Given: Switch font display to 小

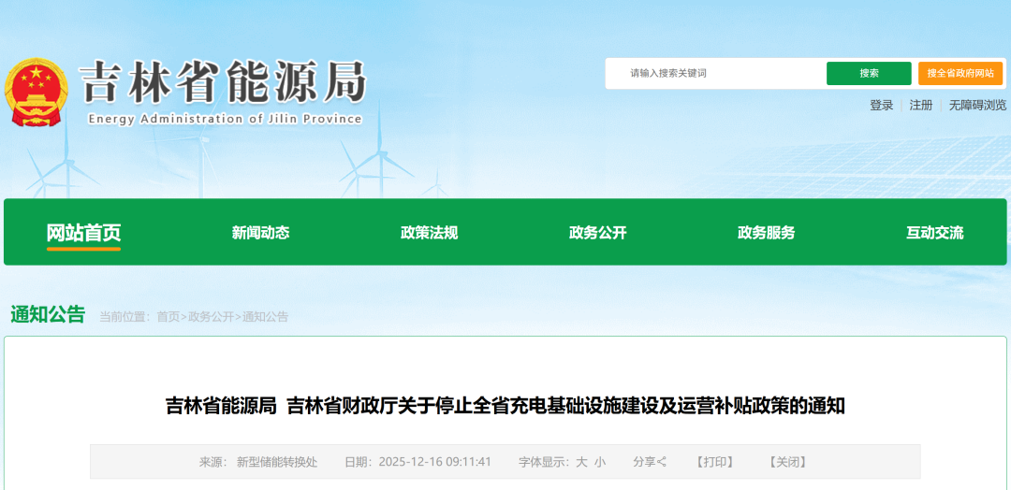Looking at the screenshot, I should tap(600, 462).
